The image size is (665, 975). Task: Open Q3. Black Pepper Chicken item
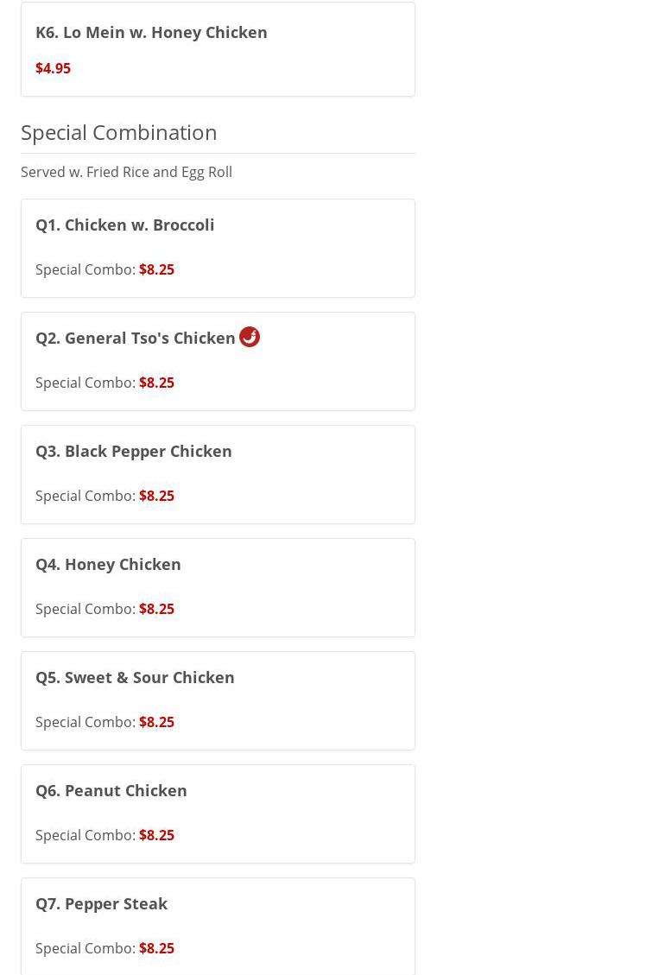tap(134, 452)
